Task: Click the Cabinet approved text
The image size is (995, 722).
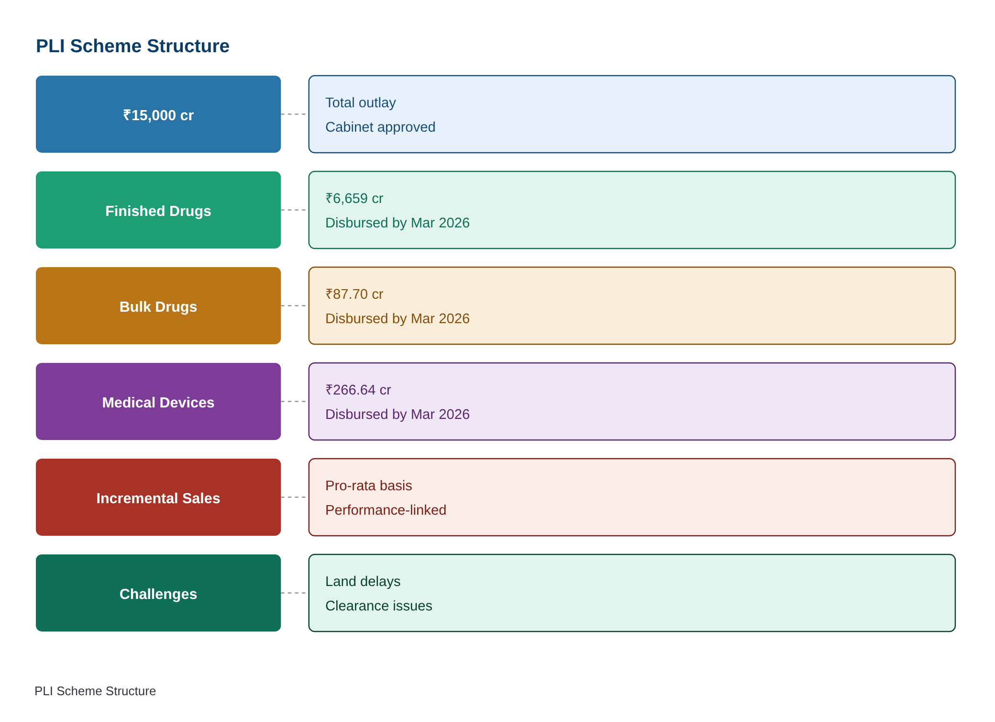Action: pyautogui.click(x=380, y=127)
